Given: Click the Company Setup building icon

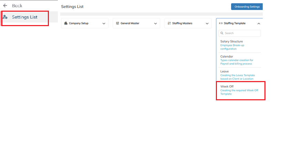Looking at the screenshot, I should (x=66, y=23).
